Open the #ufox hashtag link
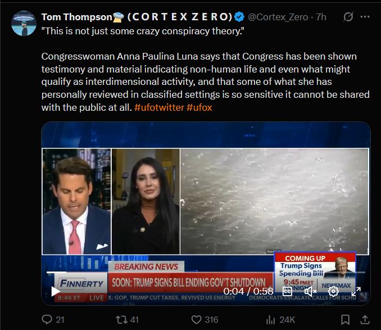The height and width of the screenshot is (330, 381). click(x=199, y=107)
